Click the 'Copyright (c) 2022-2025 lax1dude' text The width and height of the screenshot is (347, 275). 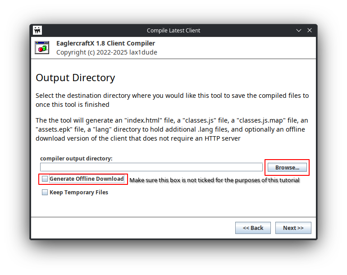107,52
